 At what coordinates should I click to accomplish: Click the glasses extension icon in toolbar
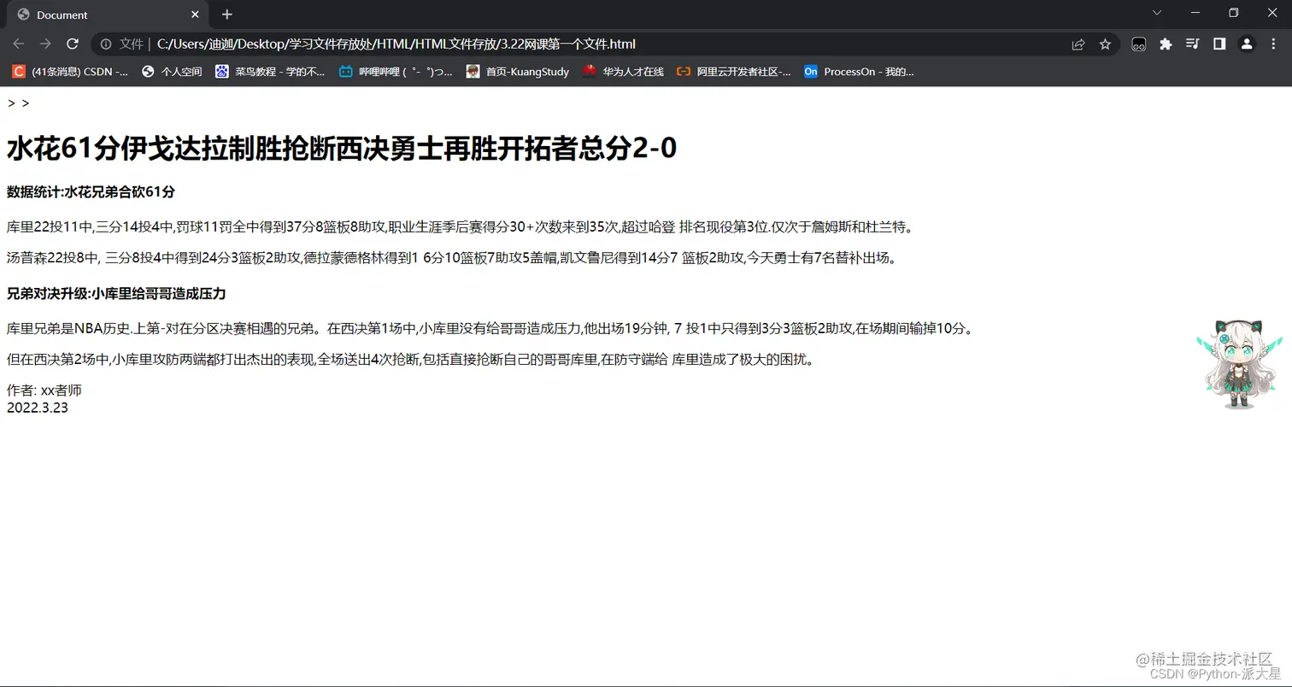(x=1138, y=44)
